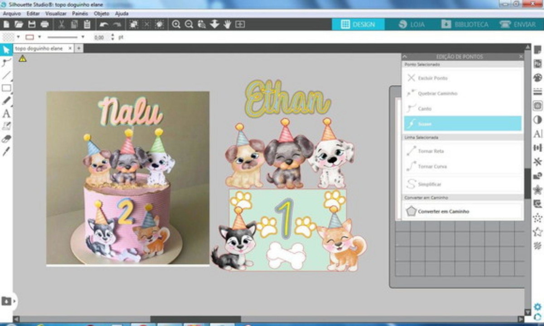Pick the Eraser tool

6,139
